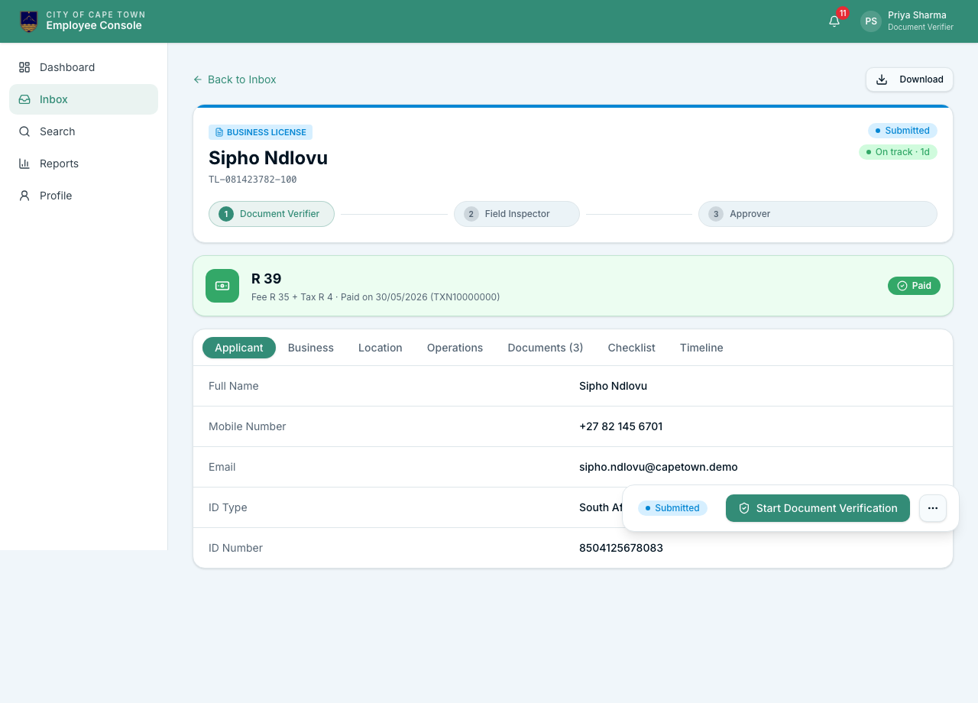978x703 pixels.
Task: Open the Timeline tab
Action: pos(701,348)
